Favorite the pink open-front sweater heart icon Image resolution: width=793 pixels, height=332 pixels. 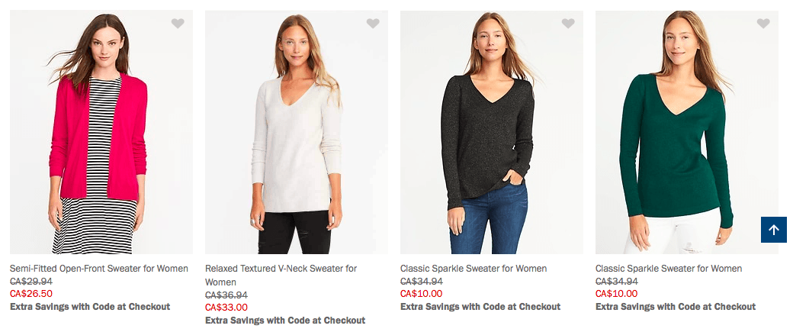pos(178,24)
